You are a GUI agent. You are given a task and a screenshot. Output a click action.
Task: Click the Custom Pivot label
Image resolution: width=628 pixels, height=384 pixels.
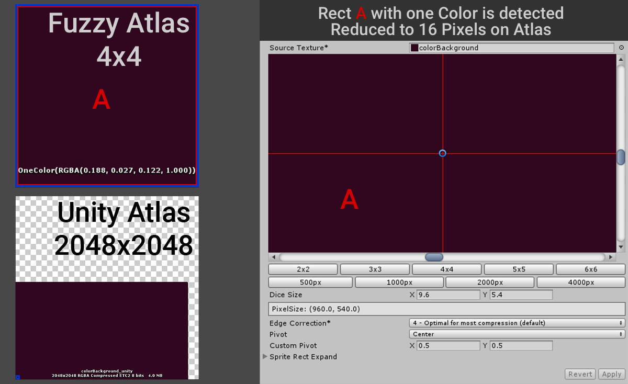(x=293, y=346)
